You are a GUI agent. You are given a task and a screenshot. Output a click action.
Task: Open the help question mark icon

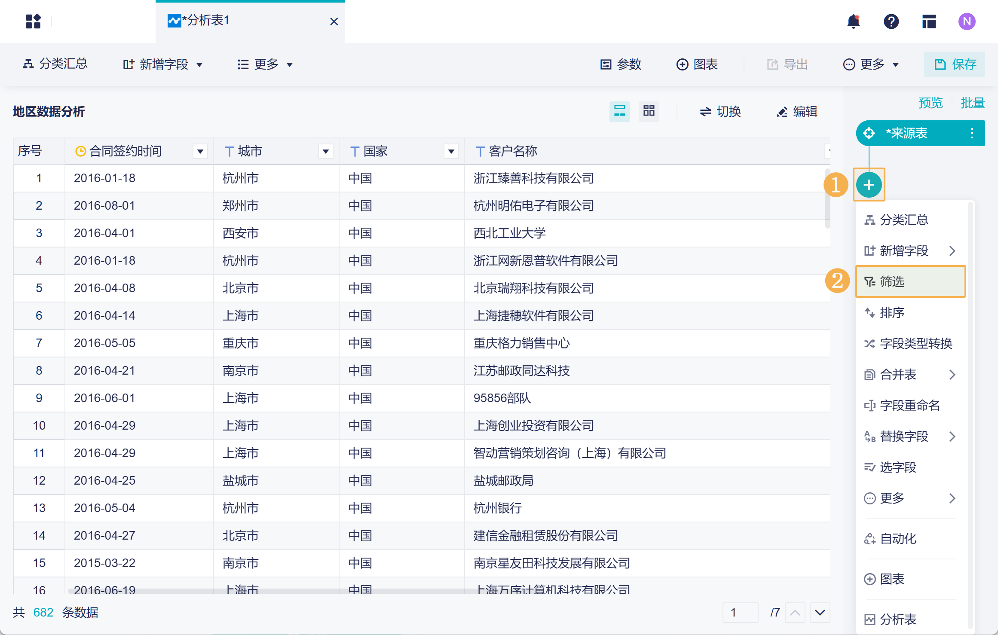pos(891,21)
